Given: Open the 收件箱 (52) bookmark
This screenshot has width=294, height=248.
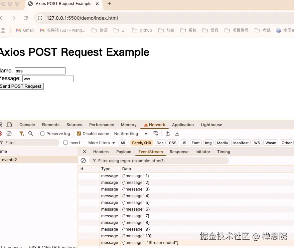Looking at the screenshot, I should [62, 30].
